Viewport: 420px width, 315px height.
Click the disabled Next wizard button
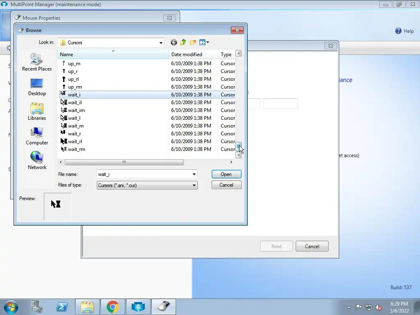point(276,247)
